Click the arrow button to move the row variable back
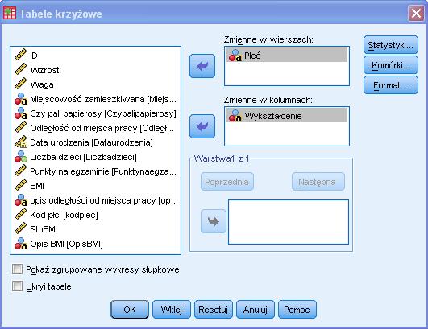 click(202, 66)
